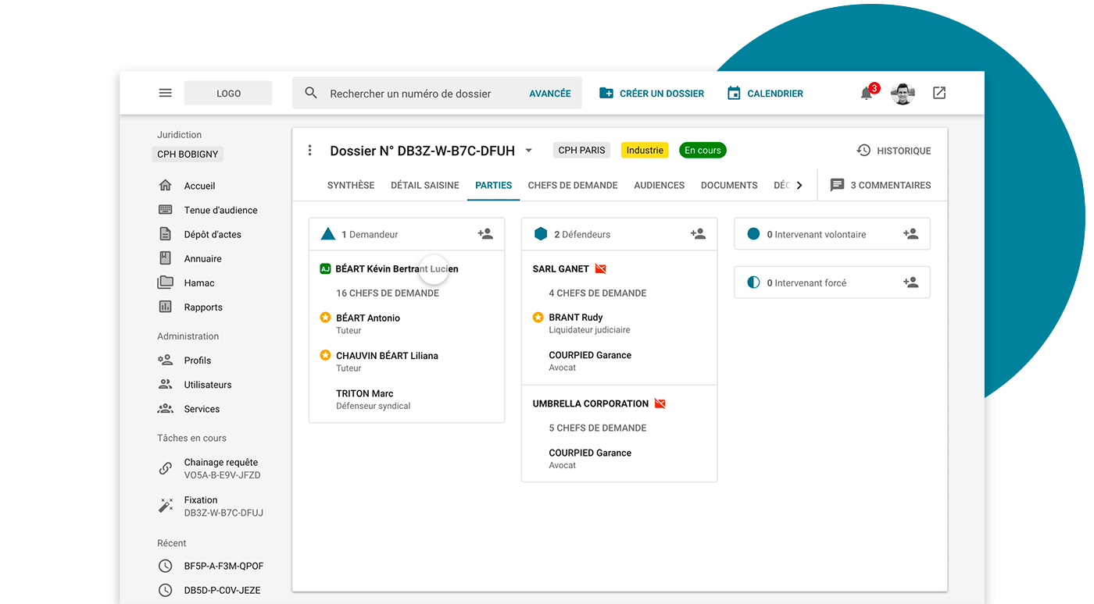Click the open in new window icon
The image size is (1094, 604).
pyautogui.click(x=939, y=93)
